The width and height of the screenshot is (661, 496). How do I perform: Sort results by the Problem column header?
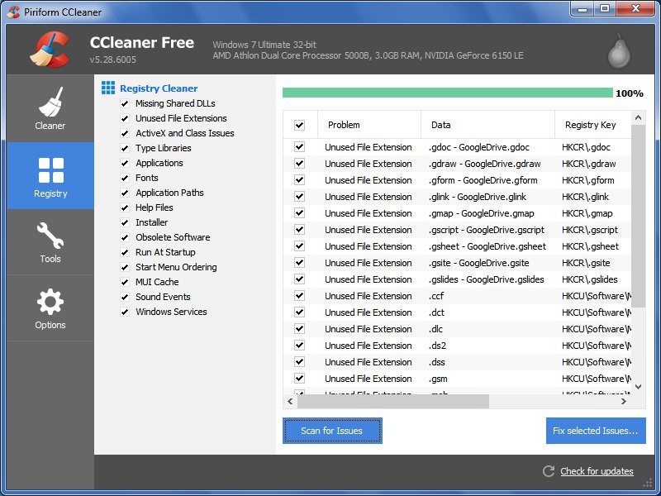[x=344, y=125]
